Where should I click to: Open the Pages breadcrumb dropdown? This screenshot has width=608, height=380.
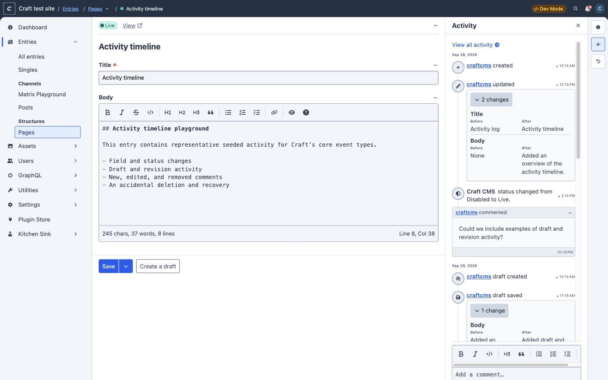tap(107, 9)
